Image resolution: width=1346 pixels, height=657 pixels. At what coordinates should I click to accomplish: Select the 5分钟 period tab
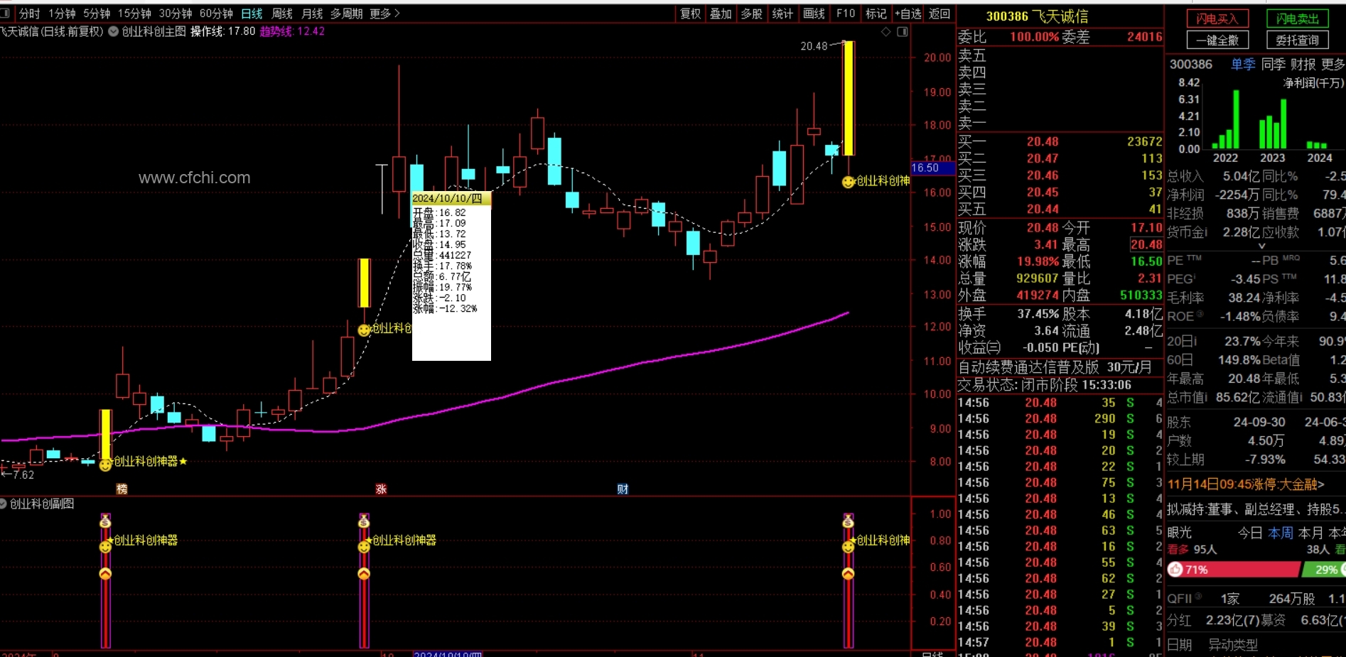97,13
